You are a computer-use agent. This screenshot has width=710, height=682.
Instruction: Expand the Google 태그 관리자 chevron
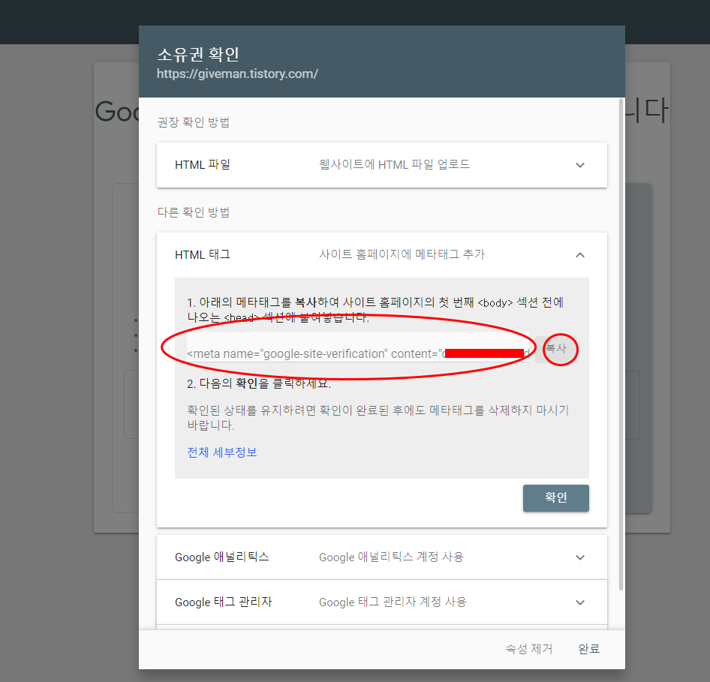tap(580, 602)
